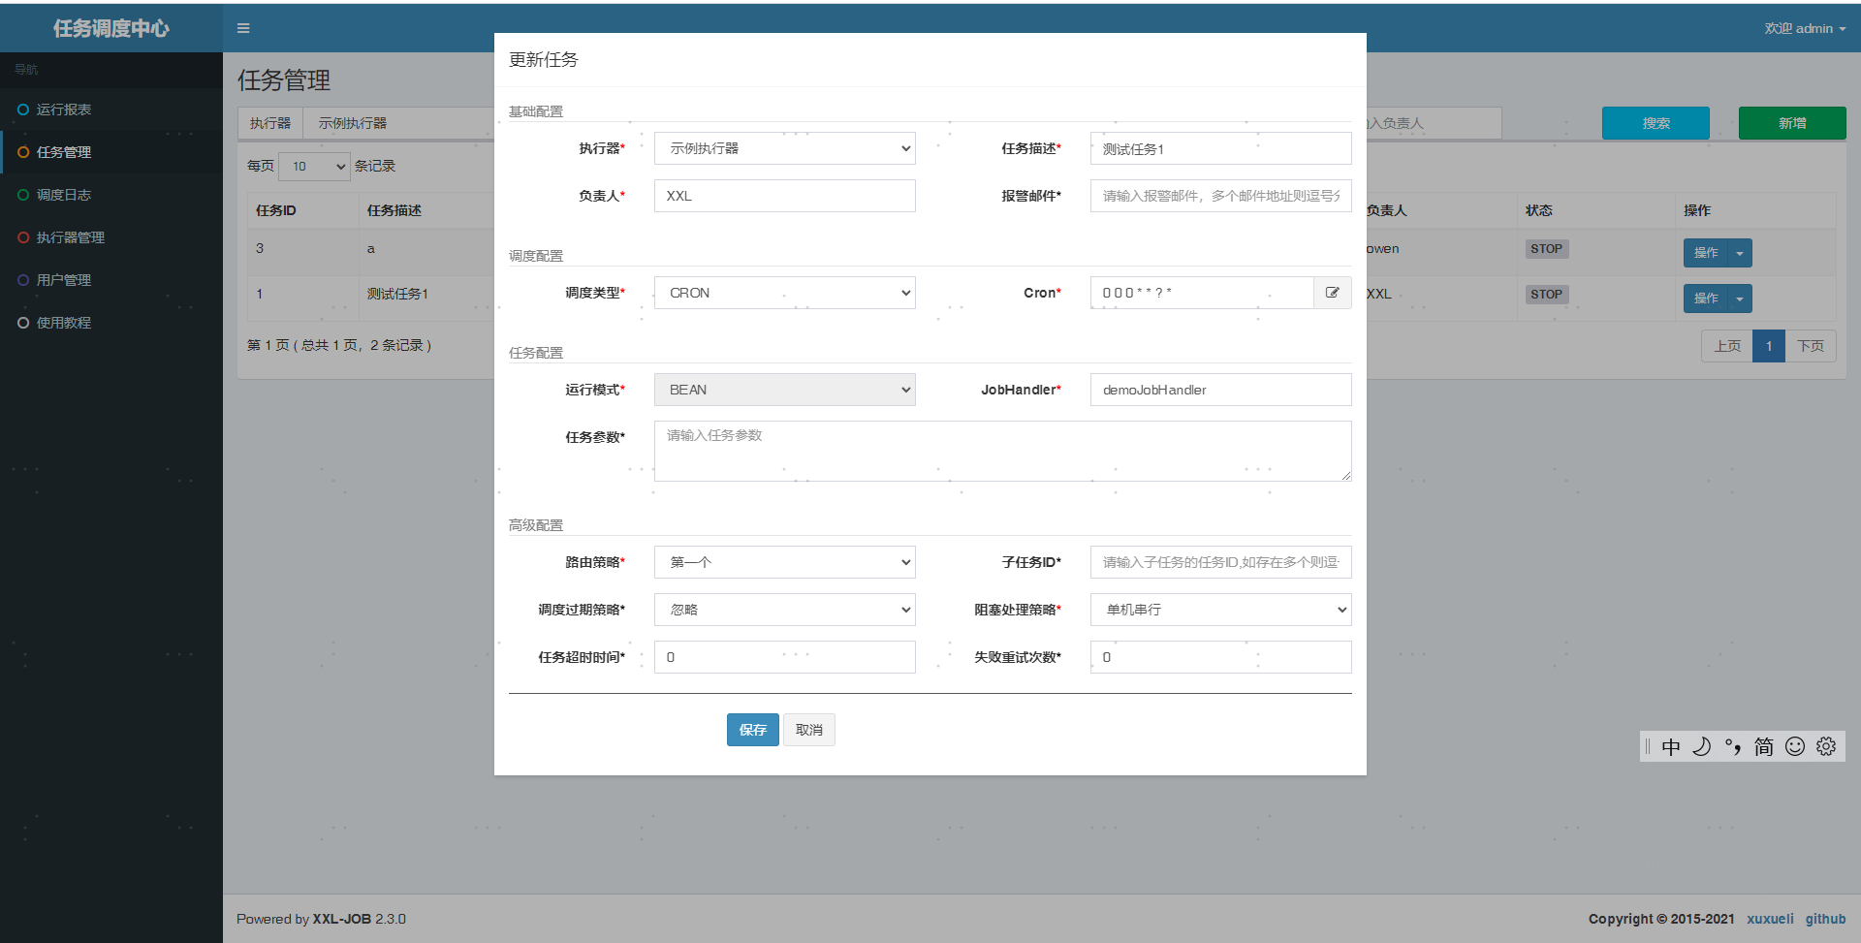Click the 状态 column header
This screenshot has height=943, width=1861.
1539,210
